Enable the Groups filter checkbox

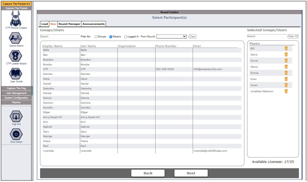96,37
